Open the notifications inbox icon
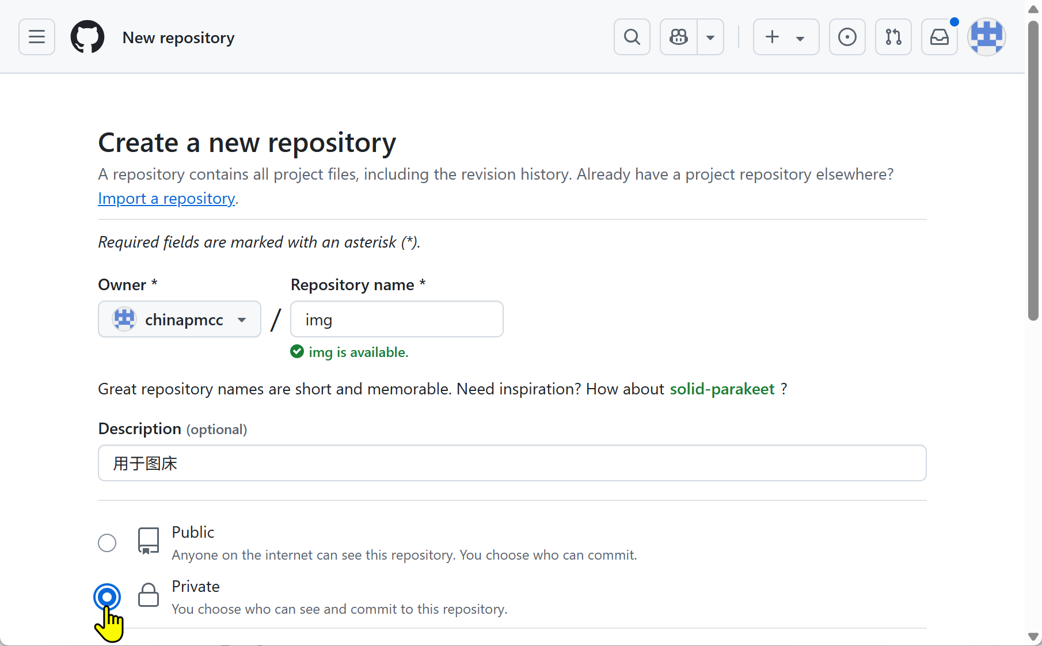The height and width of the screenshot is (646, 1042). coord(939,37)
